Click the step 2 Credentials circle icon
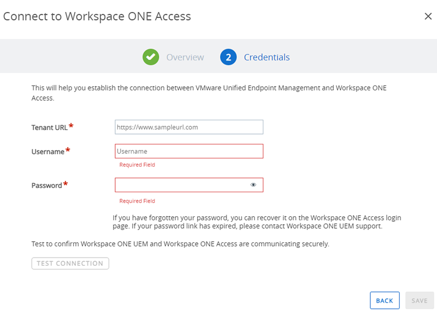The image size is (437, 311). coord(228,57)
